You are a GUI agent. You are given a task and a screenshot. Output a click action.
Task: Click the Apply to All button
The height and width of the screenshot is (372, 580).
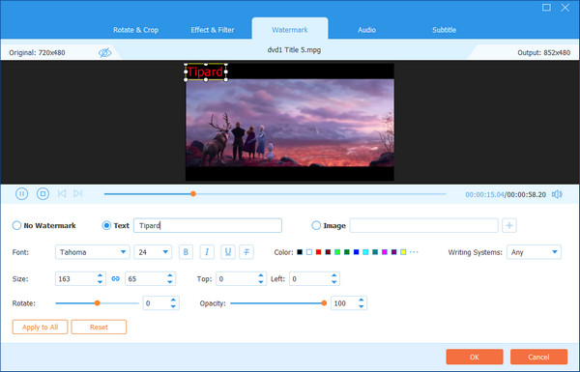pyautogui.click(x=40, y=327)
